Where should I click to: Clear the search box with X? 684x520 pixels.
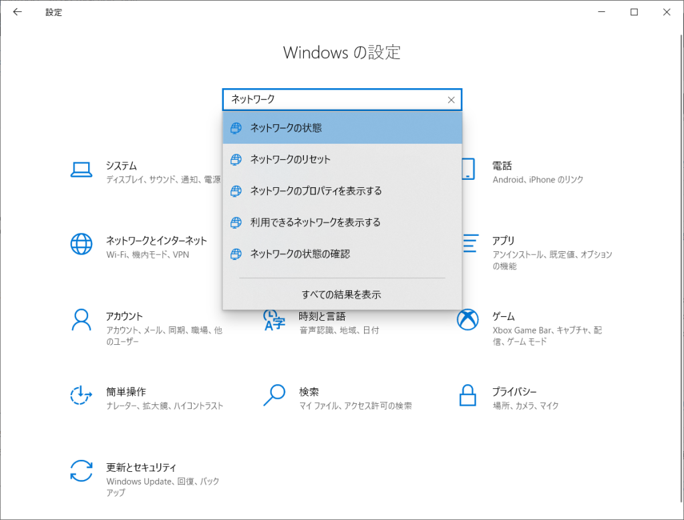point(451,100)
